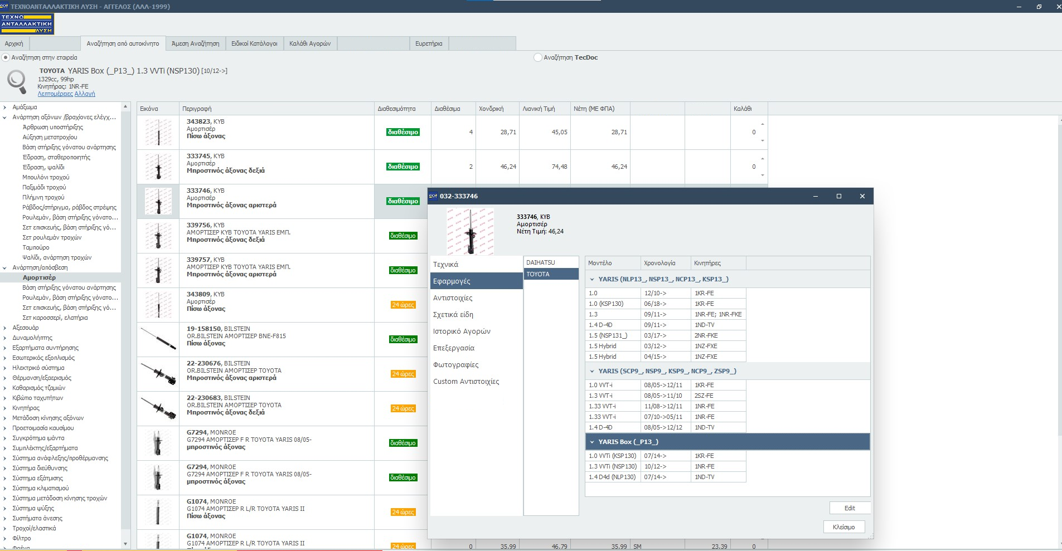This screenshot has width=1062, height=551.
Task: Open thumbnail of KYB 339756 shock absorber
Action: point(158,236)
